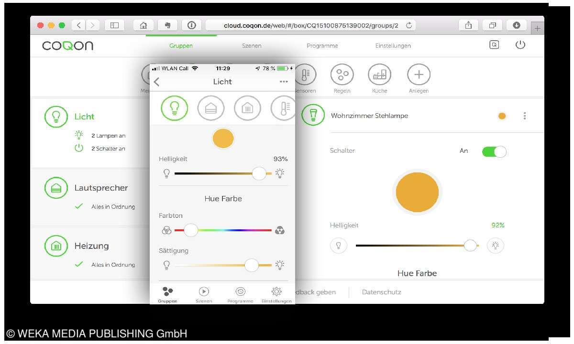574x344 pixels.
Task: Click Safari forward button
Action: (x=93, y=25)
